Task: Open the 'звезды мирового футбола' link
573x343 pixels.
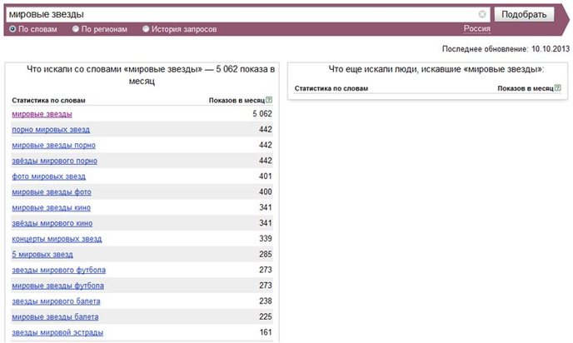Action: coord(59,271)
